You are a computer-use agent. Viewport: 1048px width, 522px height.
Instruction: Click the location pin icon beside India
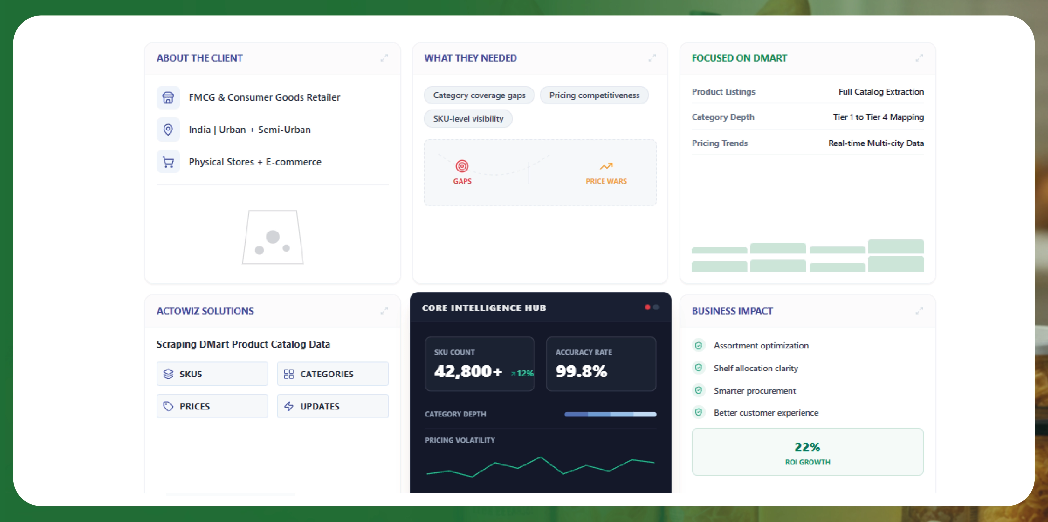click(168, 130)
